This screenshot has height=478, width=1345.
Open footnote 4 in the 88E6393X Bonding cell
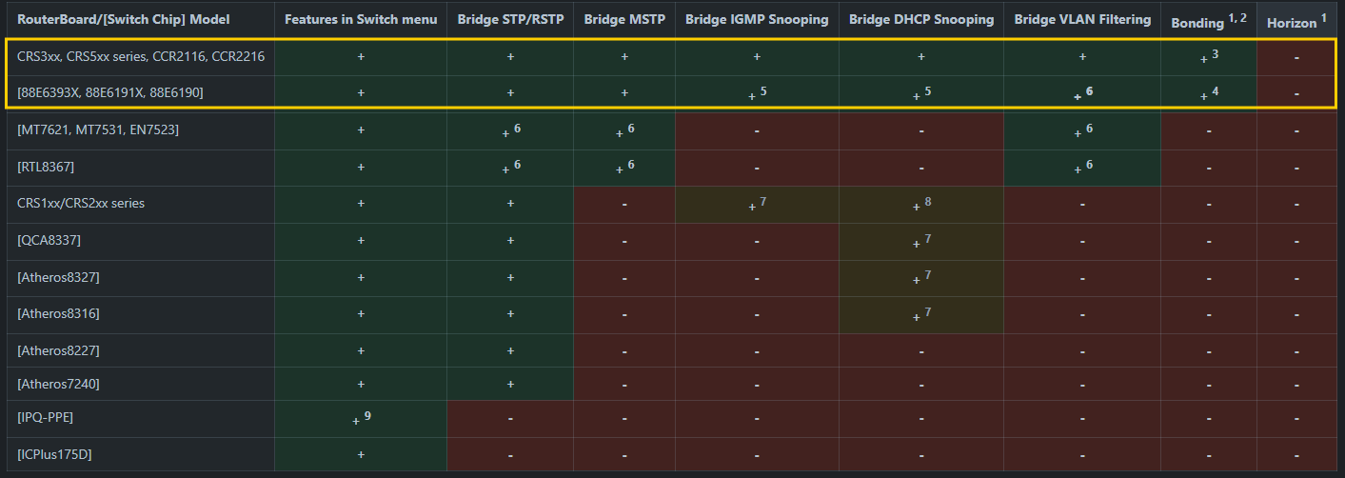(1216, 90)
